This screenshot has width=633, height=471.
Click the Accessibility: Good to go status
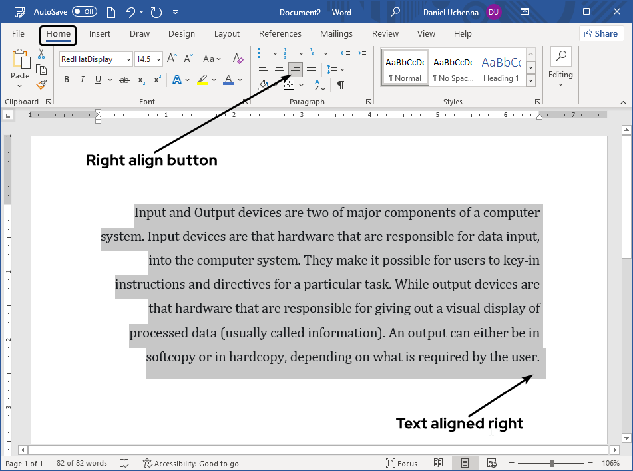point(191,463)
